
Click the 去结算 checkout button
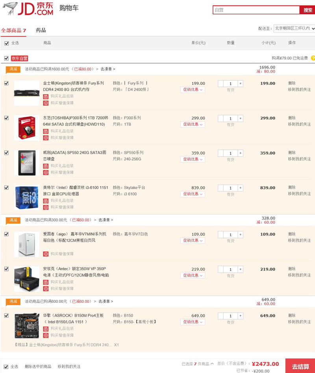point(300,366)
